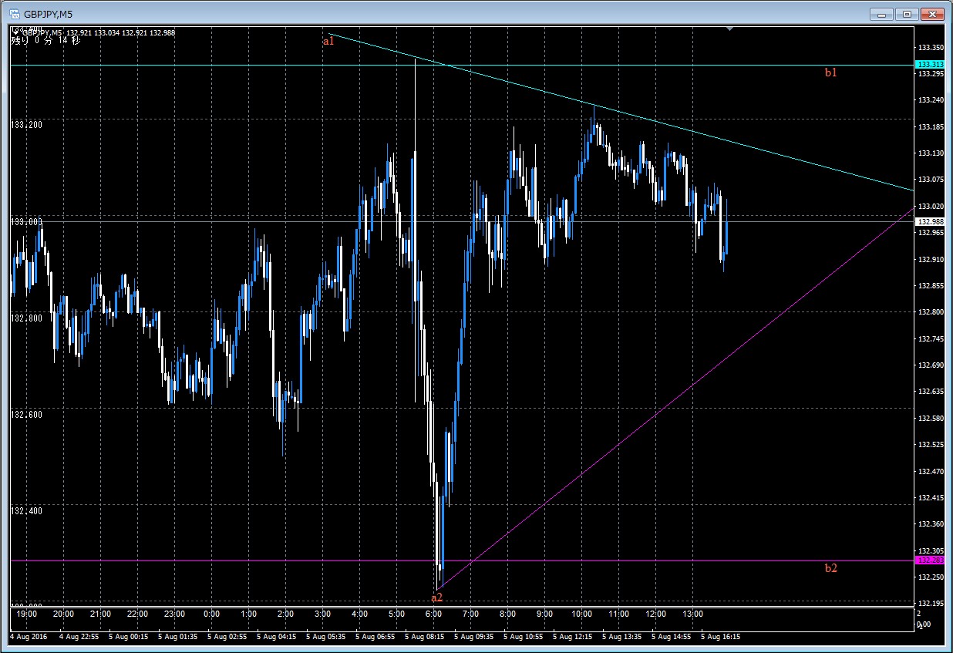Click the 132.800 price scale value
This screenshot has height=653, width=953.
point(931,312)
